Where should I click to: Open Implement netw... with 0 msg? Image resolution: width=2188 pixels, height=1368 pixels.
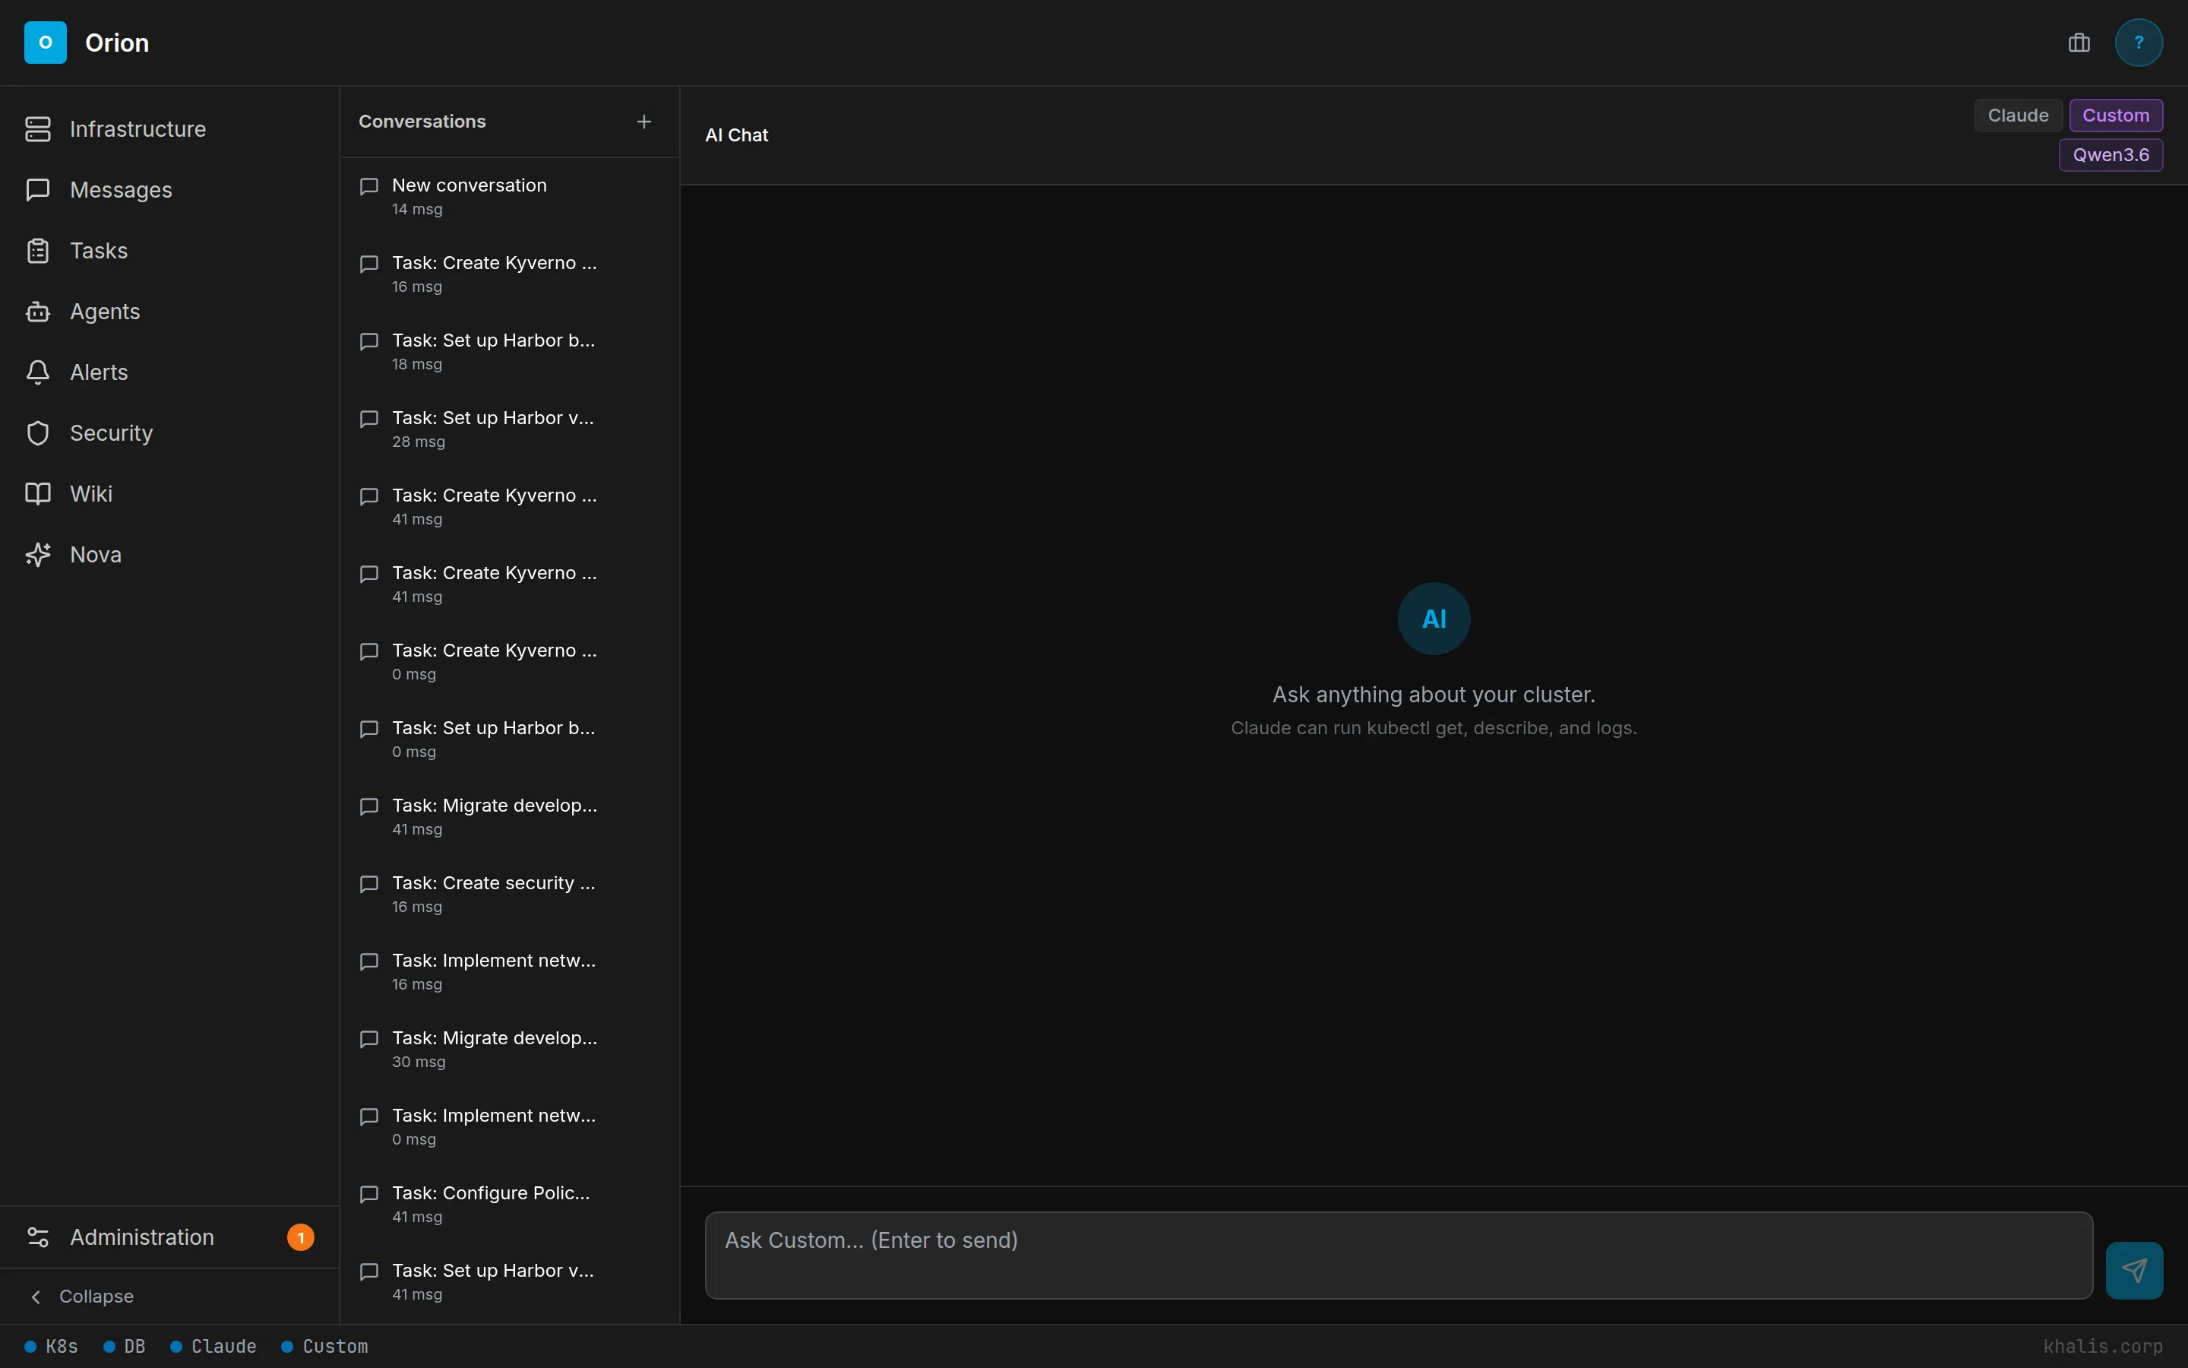(509, 1126)
